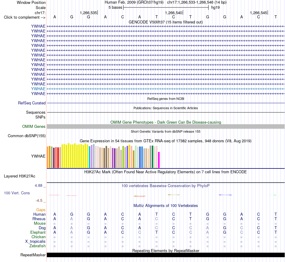Select the Common dbSNP(155) label

point(27,136)
